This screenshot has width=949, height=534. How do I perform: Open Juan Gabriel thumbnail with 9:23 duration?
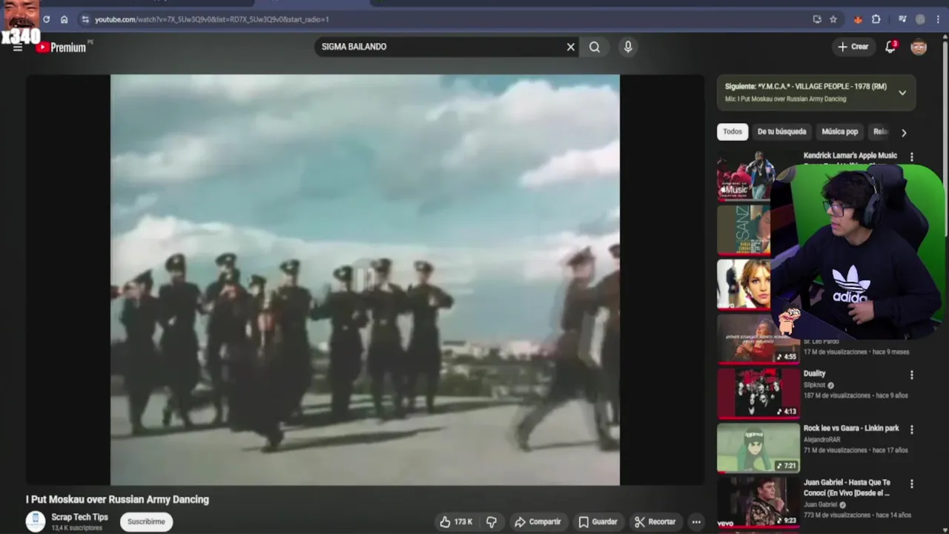point(758,502)
